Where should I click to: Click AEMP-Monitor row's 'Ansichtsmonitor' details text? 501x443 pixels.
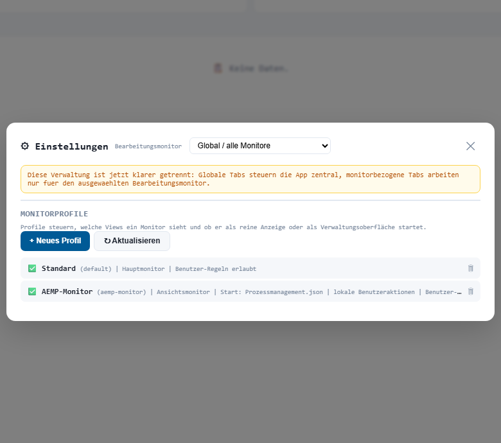pyautogui.click(x=183, y=292)
